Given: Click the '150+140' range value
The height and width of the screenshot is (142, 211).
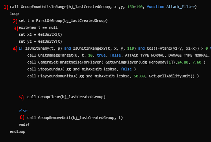Looking at the screenshot, I should click(135, 7).
